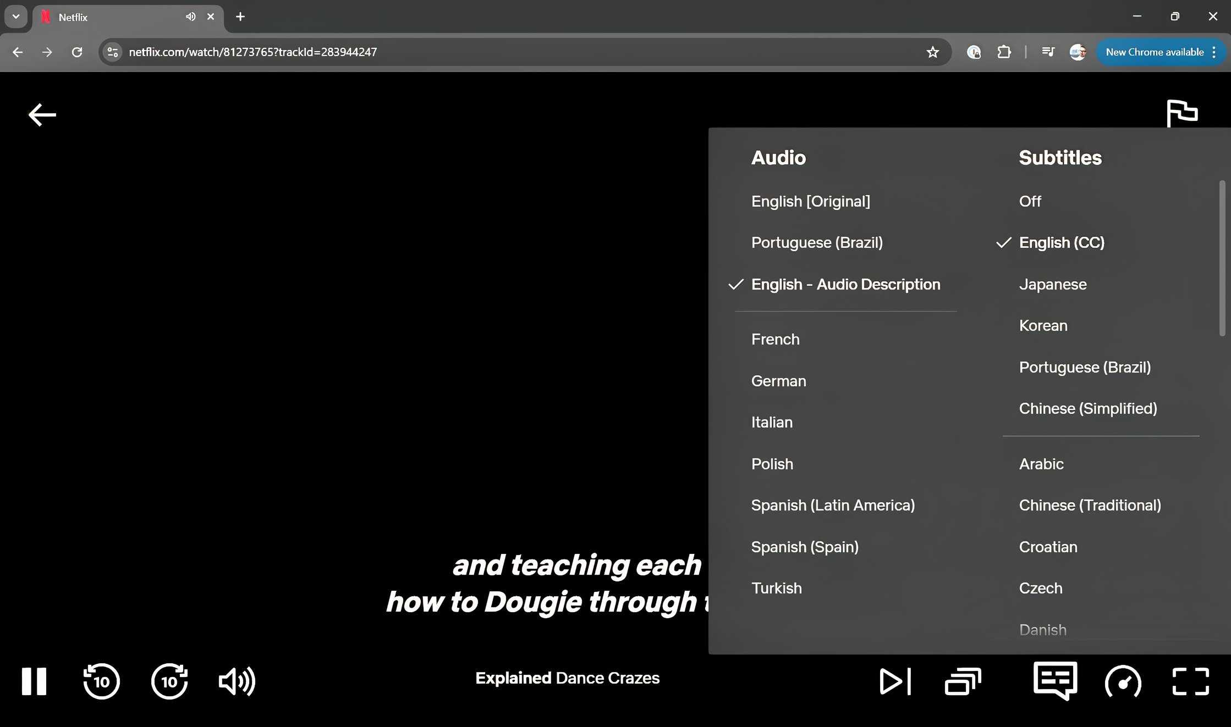1231x727 pixels.
Task: Bookmark this page with the star
Action: point(932,52)
